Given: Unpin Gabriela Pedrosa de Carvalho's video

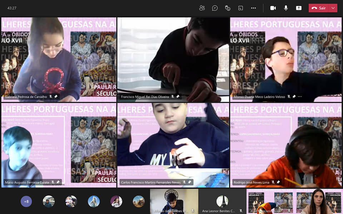Looking at the screenshot, I should [x=56, y=97].
